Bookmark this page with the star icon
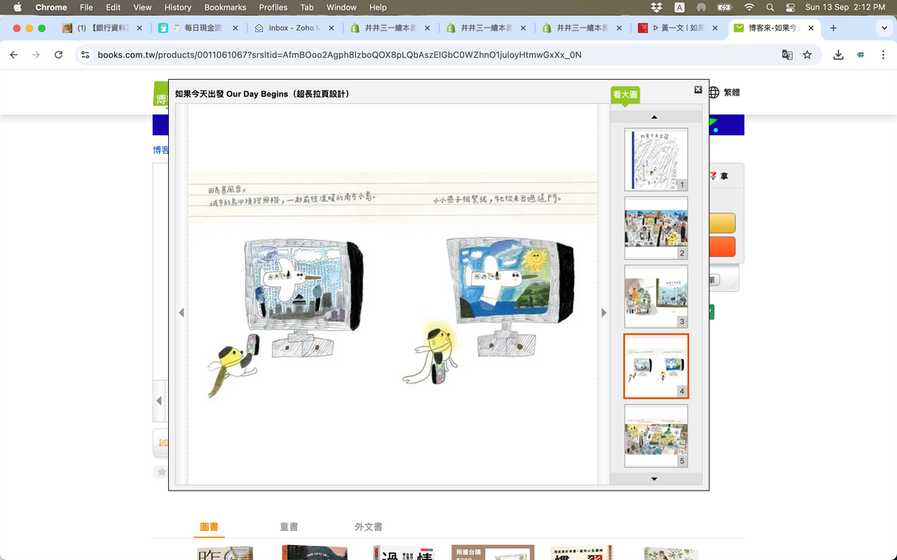 807,55
